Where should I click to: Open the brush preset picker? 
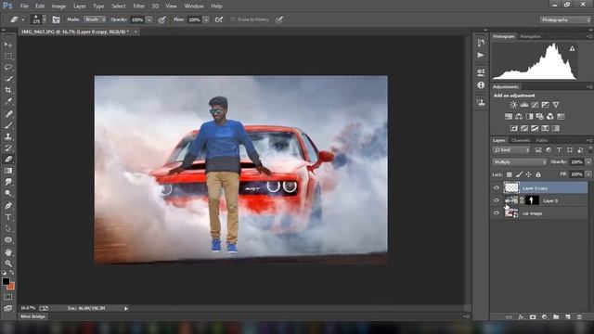39,19
